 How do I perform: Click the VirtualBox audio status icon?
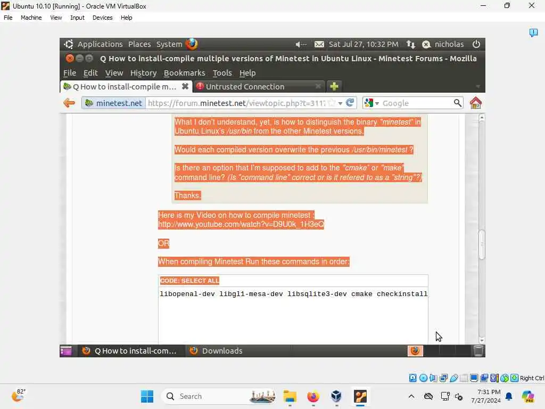coord(433,378)
